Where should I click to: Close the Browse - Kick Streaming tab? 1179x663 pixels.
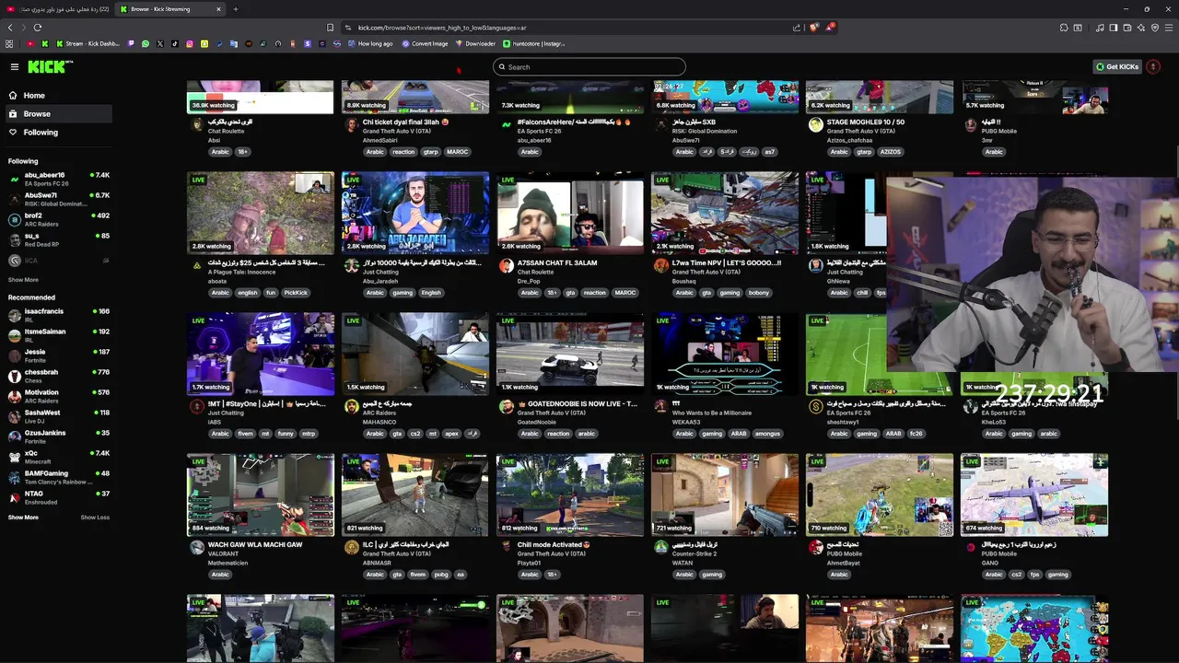(x=218, y=9)
